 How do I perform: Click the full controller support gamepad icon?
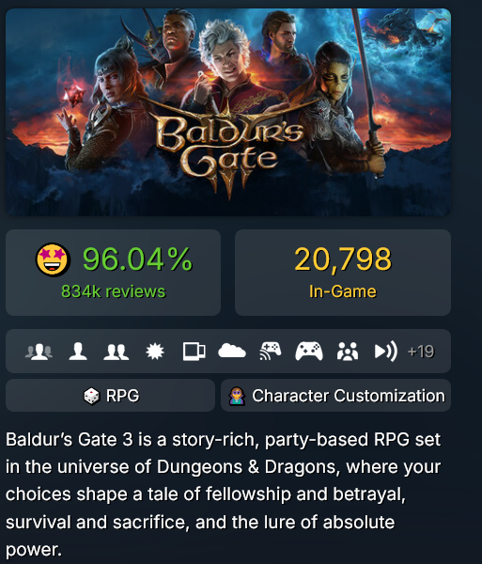click(309, 352)
